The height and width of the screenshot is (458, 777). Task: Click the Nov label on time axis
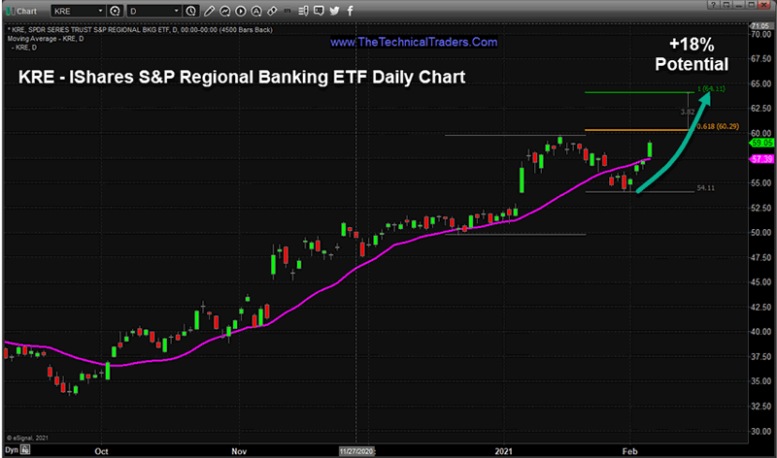coord(239,451)
